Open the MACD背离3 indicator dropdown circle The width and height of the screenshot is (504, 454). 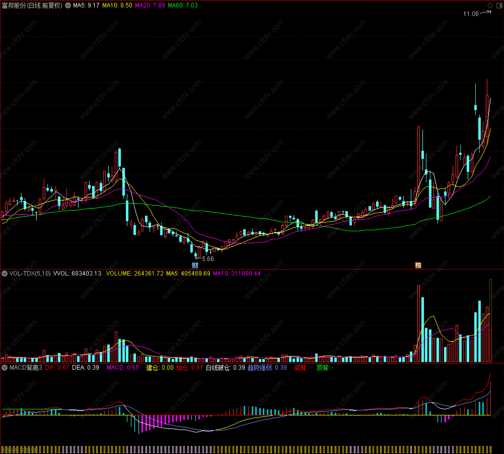click(x=5, y=368)
